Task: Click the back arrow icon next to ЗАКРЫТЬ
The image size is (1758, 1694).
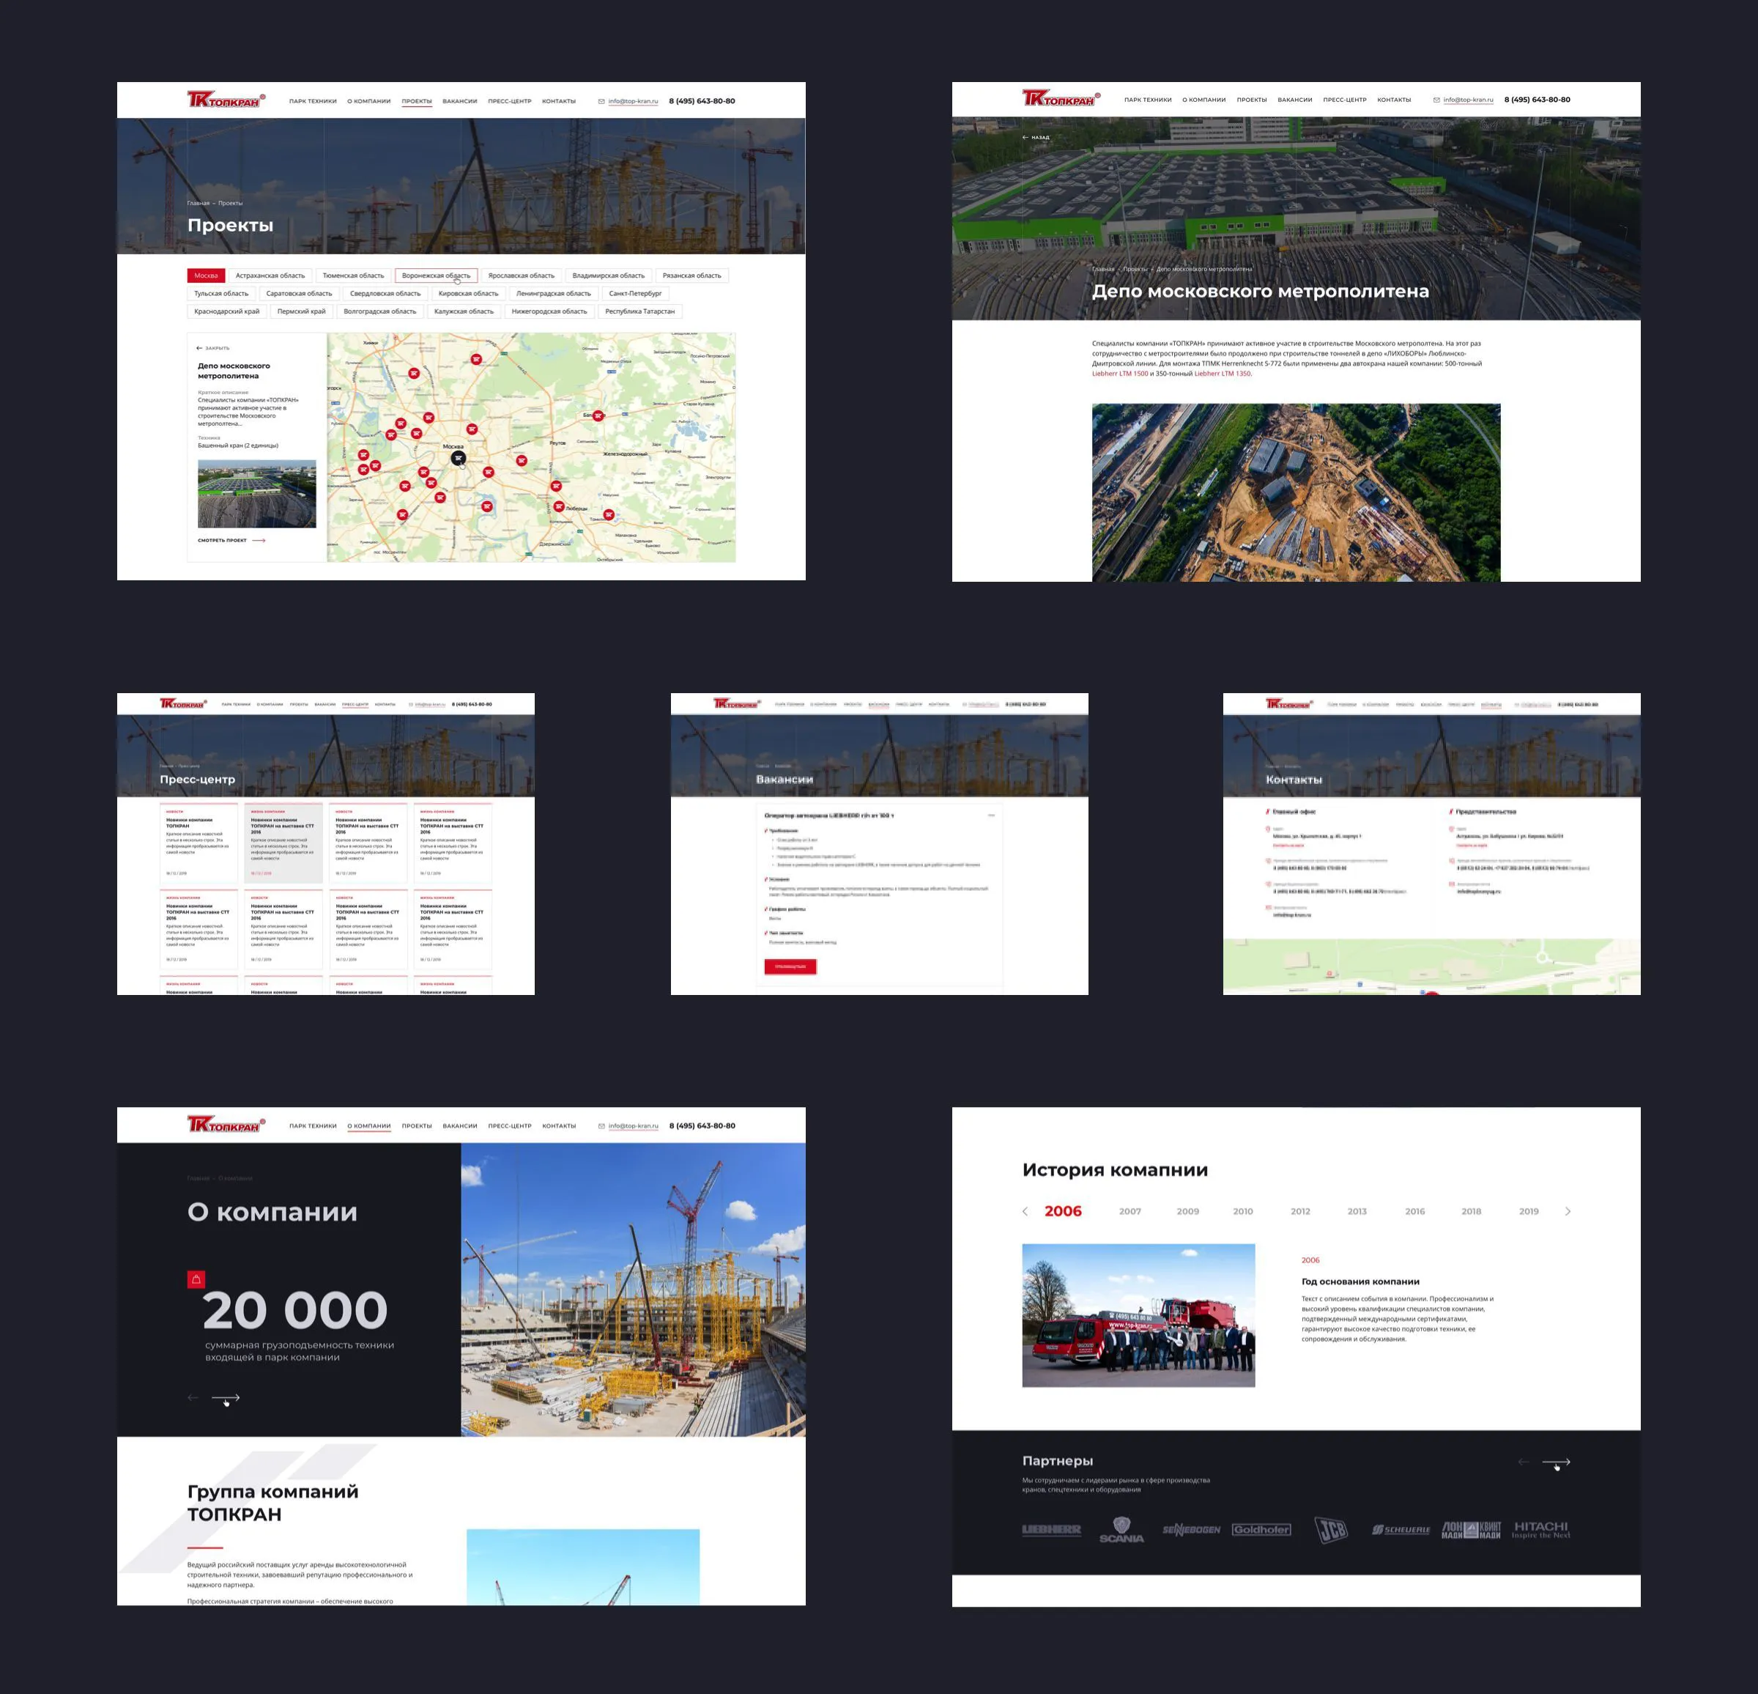Action: [199, 348]
